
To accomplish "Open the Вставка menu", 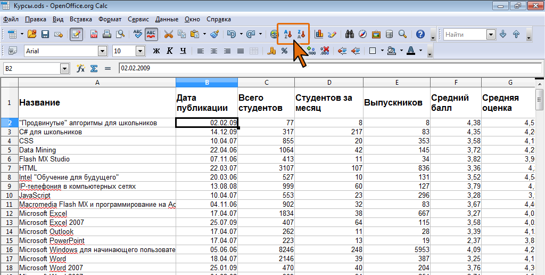I will click(81, 19).
